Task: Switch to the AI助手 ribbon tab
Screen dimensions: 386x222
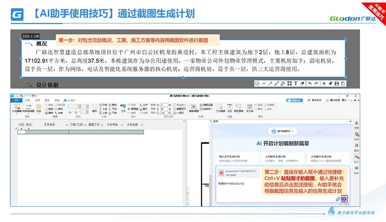Action: 69,101
